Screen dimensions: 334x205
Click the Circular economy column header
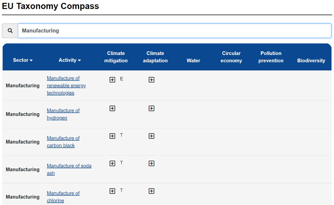[231, 57]
